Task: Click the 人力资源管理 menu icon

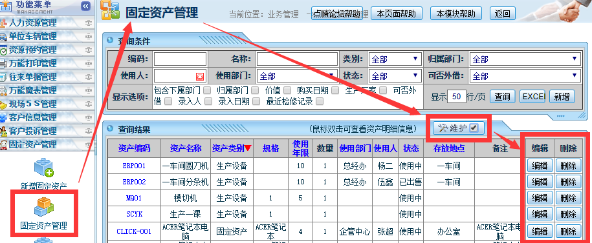Action: (x=3, y=23)
